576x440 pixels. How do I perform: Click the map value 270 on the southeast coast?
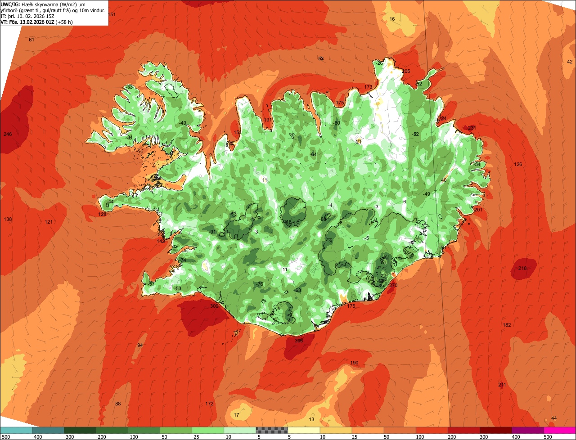[393, 285]
